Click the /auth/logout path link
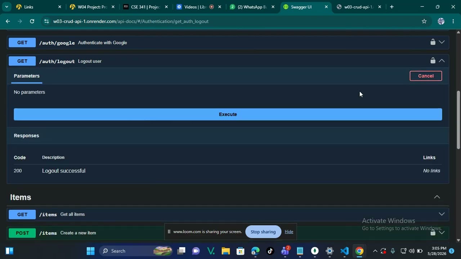Screen dimensions: 461x259 pyautogui.click(x=57, y=61)
